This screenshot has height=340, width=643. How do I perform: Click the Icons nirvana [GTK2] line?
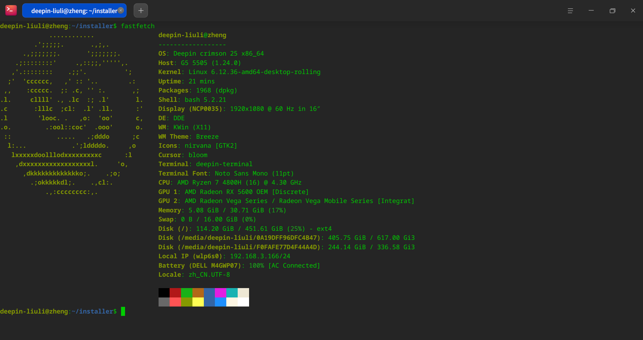198,146
